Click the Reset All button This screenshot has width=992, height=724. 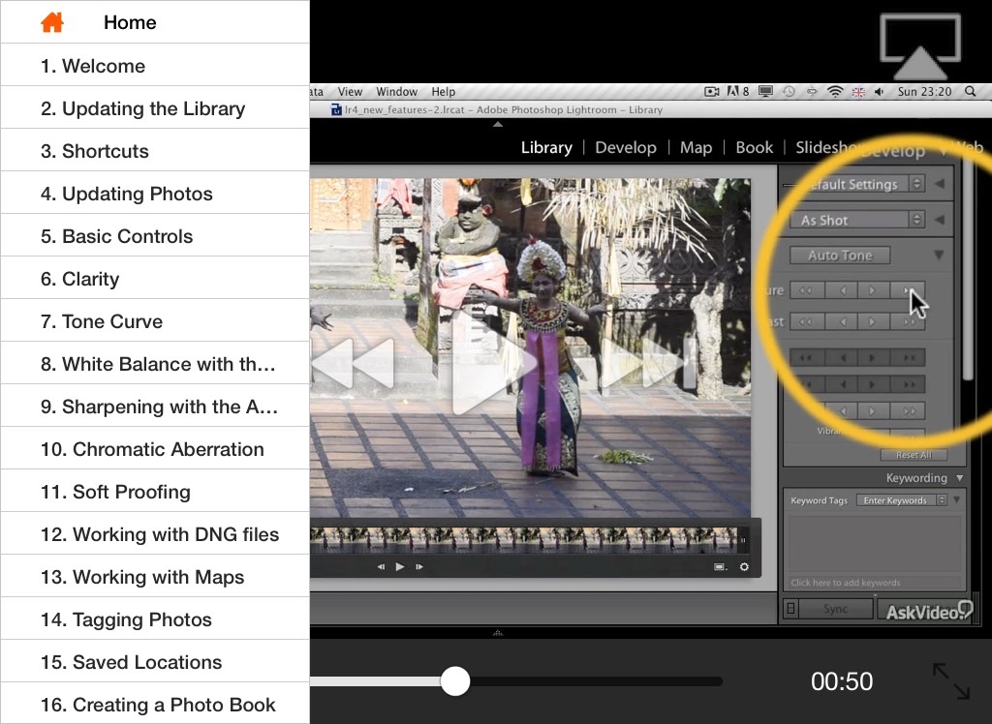(914, 455)
